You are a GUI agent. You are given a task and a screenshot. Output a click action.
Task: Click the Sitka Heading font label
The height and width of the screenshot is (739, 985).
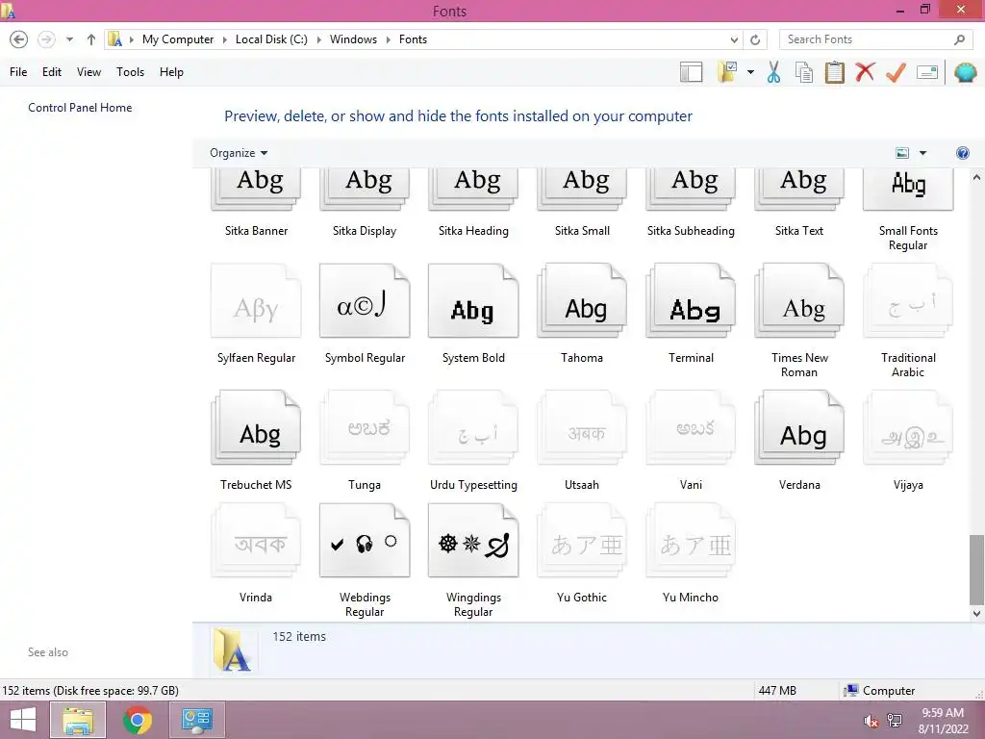pos(473,231)
